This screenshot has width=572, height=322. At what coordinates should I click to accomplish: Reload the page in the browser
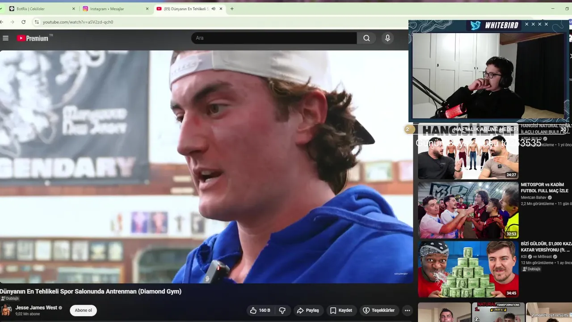pyautogui.click(x=23, y=22)
